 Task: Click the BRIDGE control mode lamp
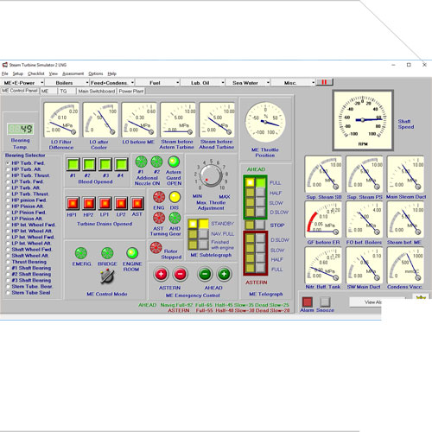coord(107,253)
